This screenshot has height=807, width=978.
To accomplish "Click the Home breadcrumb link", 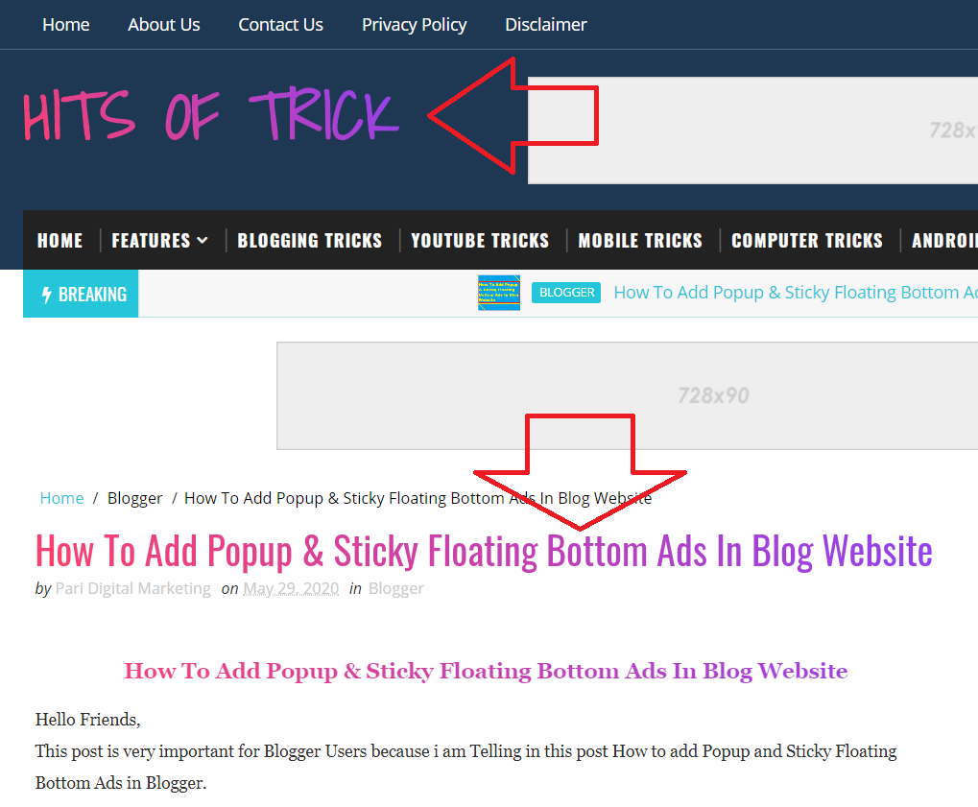I will pos(61,498).
